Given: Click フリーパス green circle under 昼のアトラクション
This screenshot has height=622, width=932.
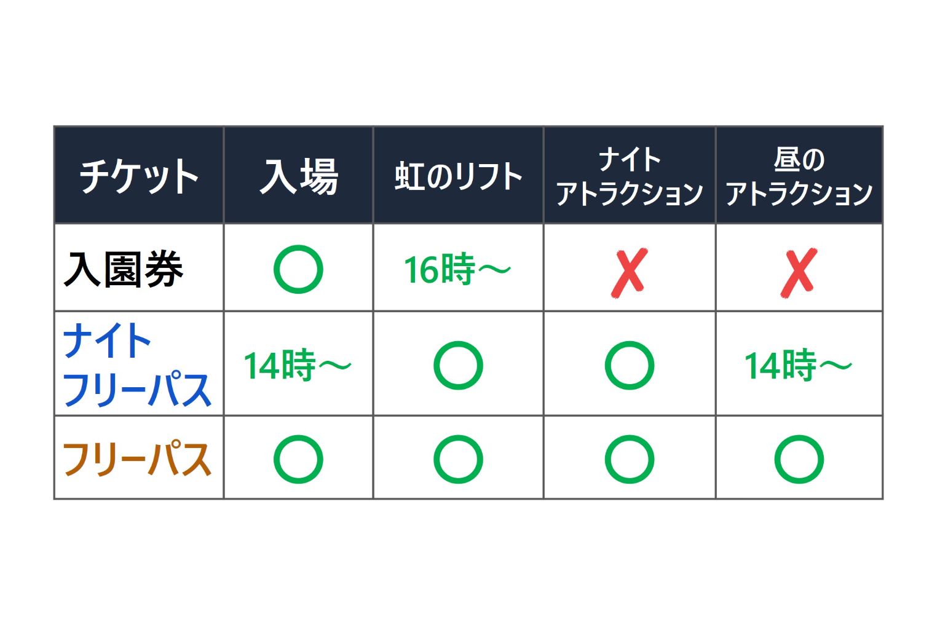Looking at the screenshot, I should coord(798,459).
